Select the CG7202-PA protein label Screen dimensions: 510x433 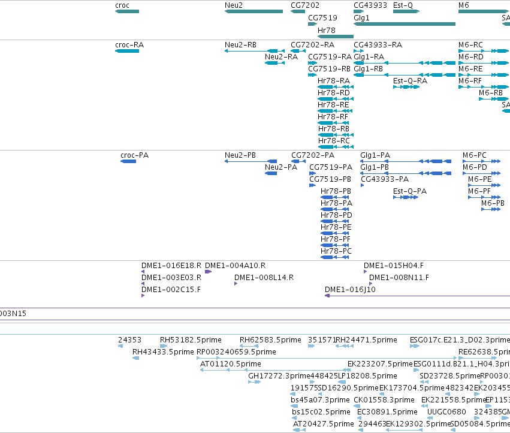click(313, 155)
